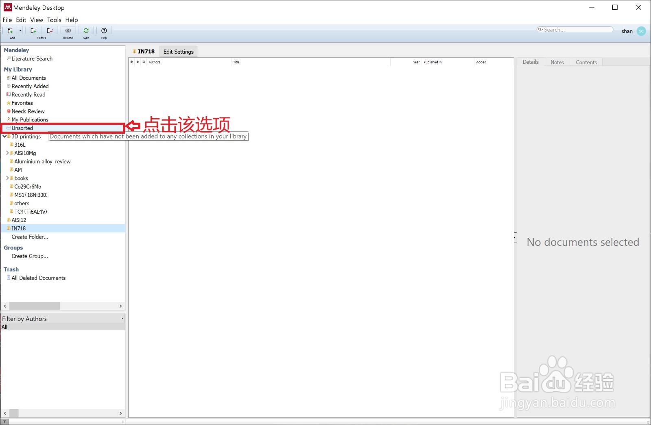Click the Help toolbar icon
This screenshot has height=425, width=651.
[x=104, y=30]
